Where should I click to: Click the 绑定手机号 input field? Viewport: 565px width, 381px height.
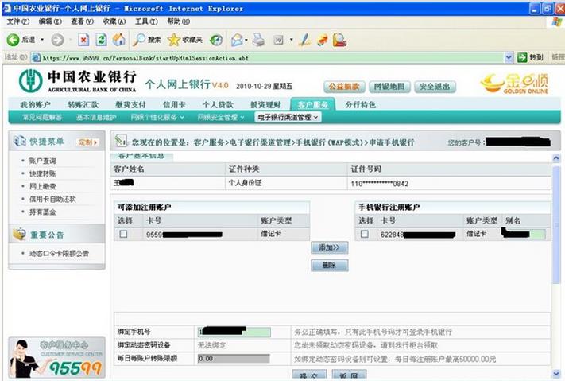coord(234,332)
